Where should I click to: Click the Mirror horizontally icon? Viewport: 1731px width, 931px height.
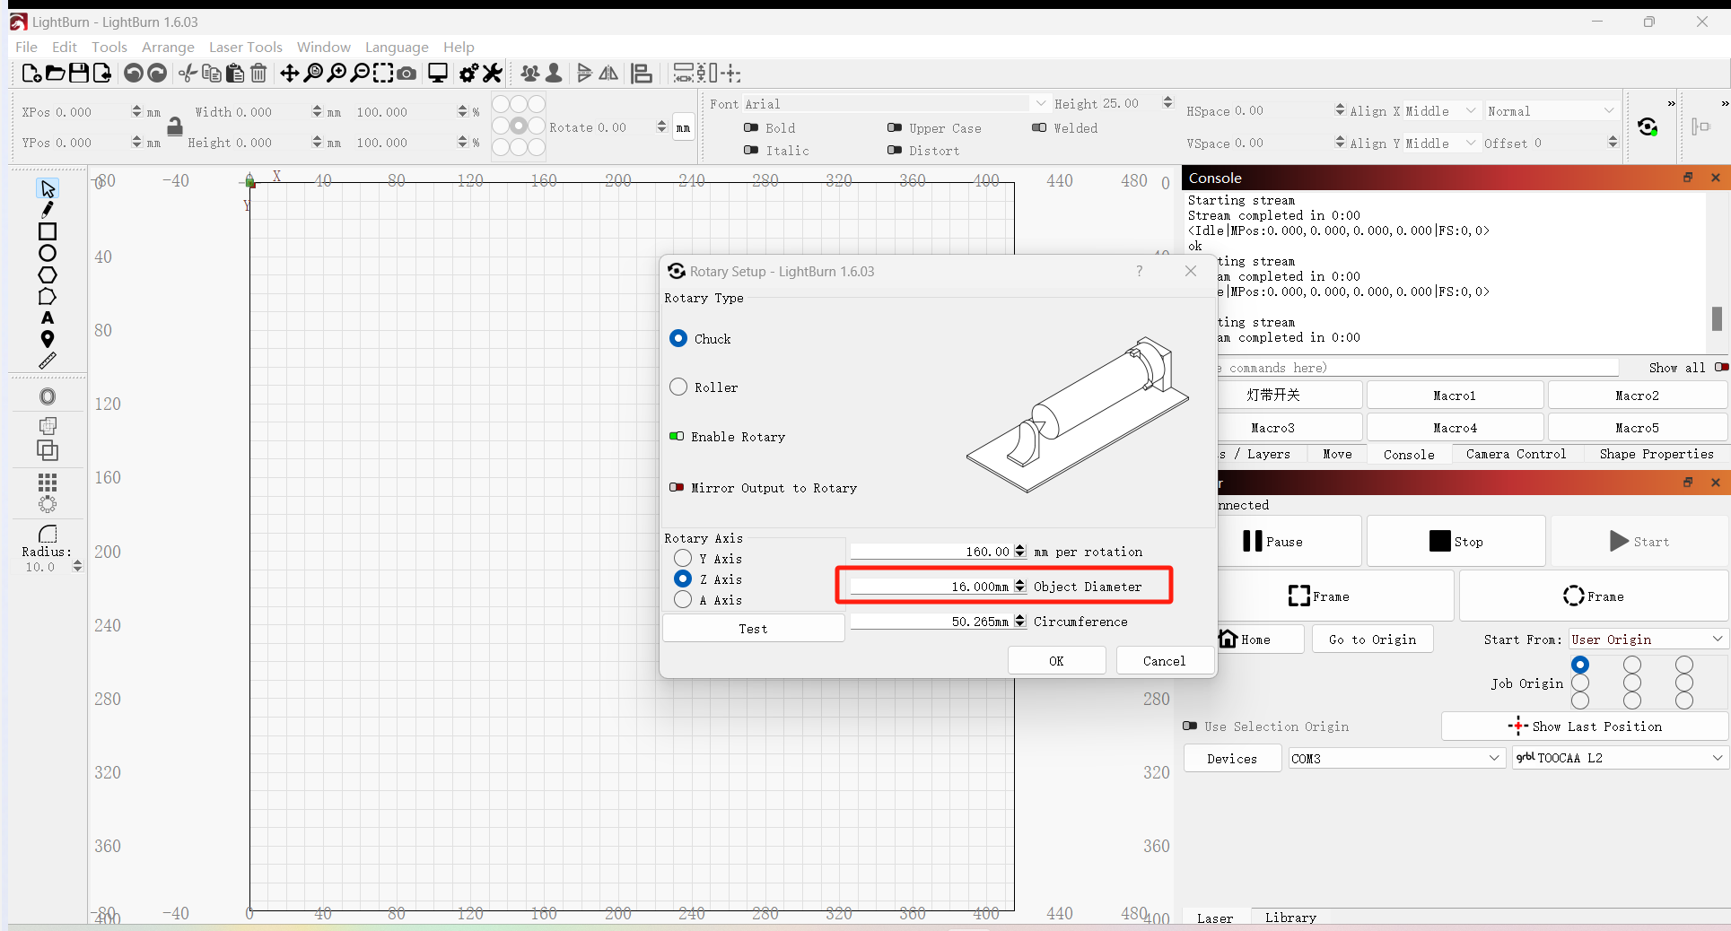pyautogui.click(x=608, y=74)
